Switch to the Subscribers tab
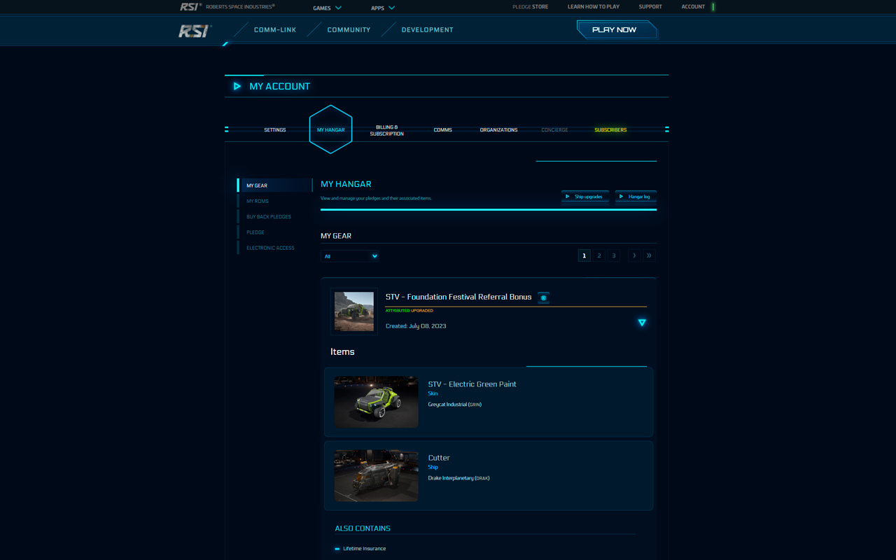The width and height of the screenshot is (896, 560). click(x=610, y=130)
